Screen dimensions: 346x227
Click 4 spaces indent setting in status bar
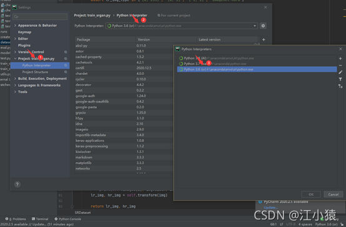305,224
